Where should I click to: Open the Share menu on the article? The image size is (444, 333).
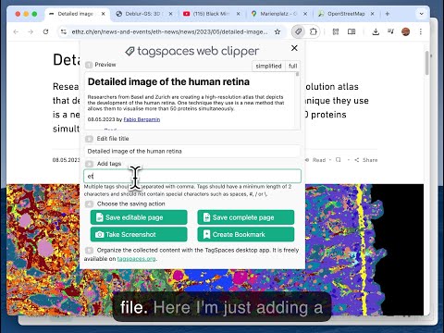click(366, 160)
